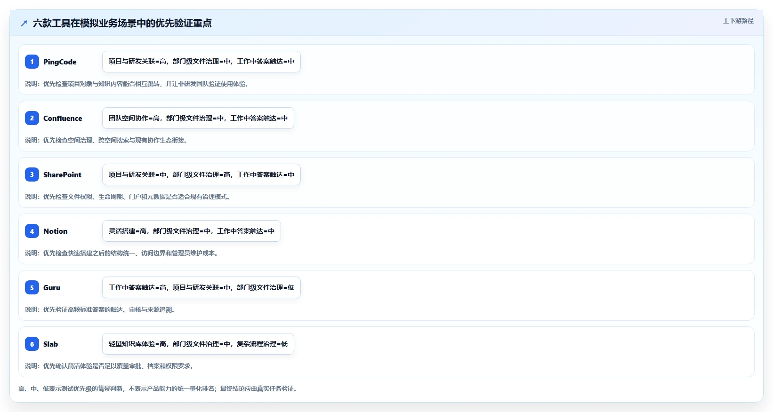Click the Notion tool name

56,231
